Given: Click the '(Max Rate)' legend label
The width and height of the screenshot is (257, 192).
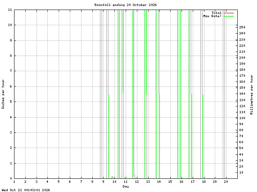Looking at the screenshot, I should (x=212, y=16).
